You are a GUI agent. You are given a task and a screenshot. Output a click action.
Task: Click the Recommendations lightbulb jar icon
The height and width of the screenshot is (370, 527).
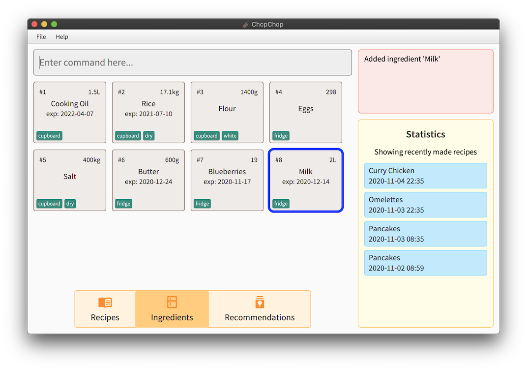click(x=260, y=302)
